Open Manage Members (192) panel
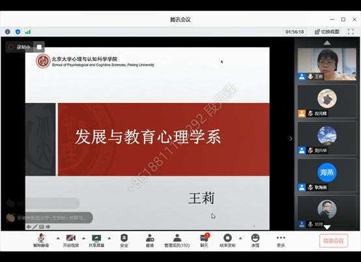 point(177,240)
